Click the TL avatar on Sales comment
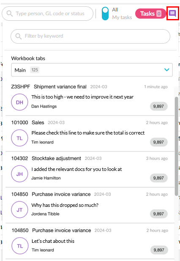 click(19, 138)
